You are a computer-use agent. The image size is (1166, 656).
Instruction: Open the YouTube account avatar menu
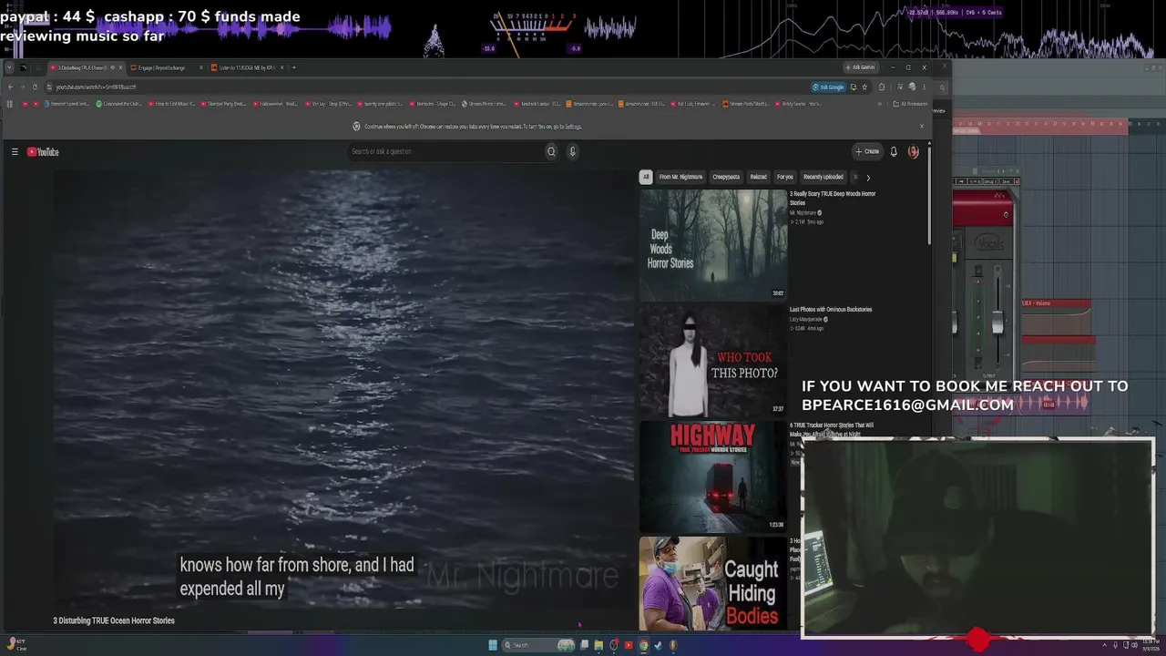point(913,152)
